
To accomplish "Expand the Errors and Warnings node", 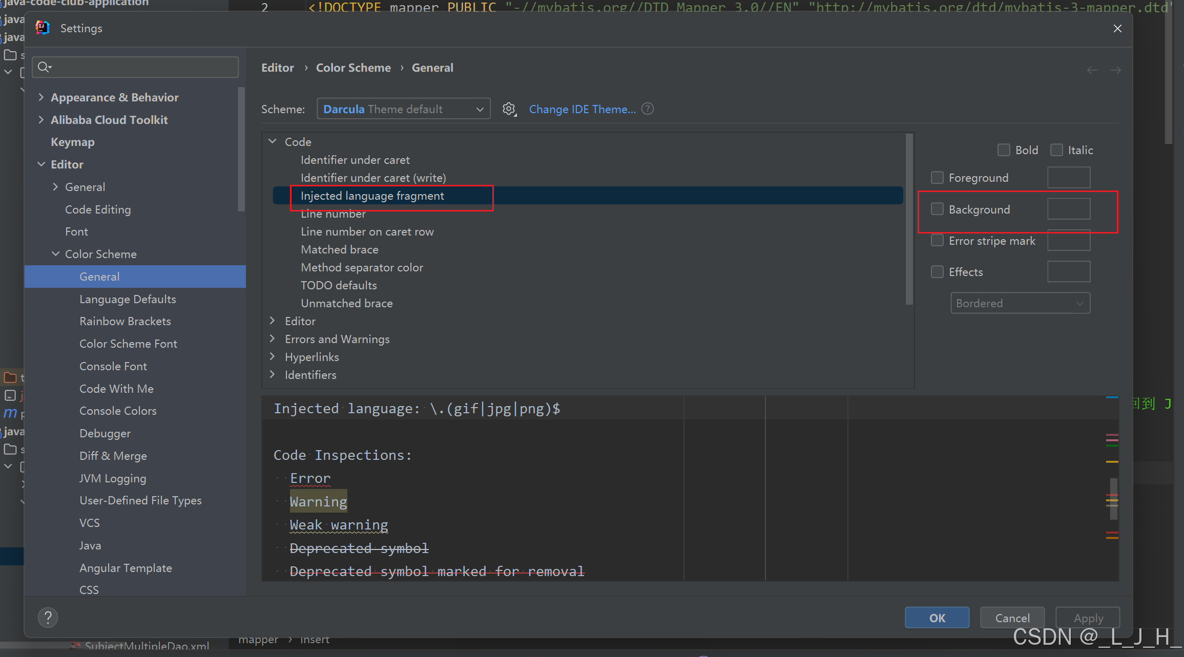I will pos(273,339).
